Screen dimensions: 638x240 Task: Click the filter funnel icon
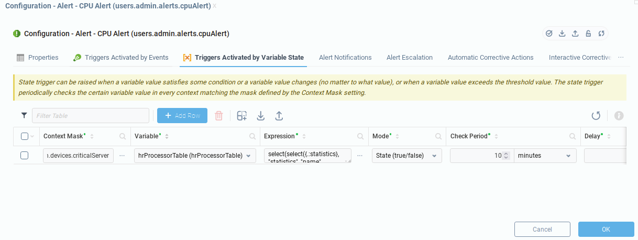(x=24, y=115)
